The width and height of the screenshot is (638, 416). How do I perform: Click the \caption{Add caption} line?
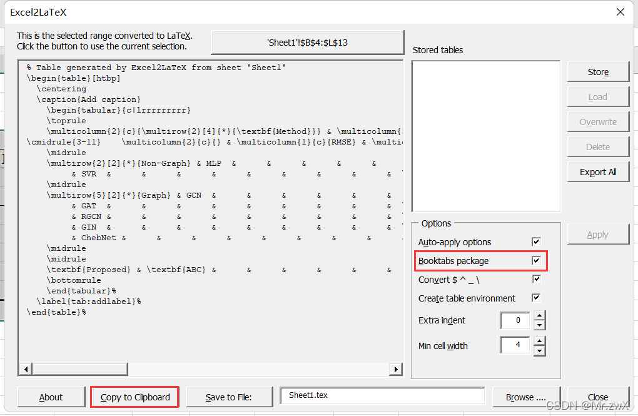tap(88, 99)
